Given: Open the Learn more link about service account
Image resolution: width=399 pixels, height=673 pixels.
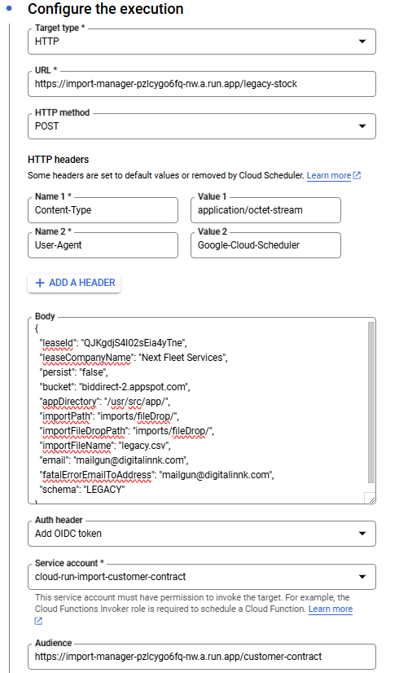Looking at the screenshot, I should [331, 609].
